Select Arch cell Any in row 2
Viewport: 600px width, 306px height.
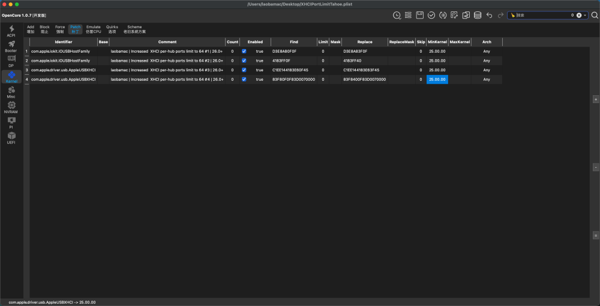tap(487, 60)
